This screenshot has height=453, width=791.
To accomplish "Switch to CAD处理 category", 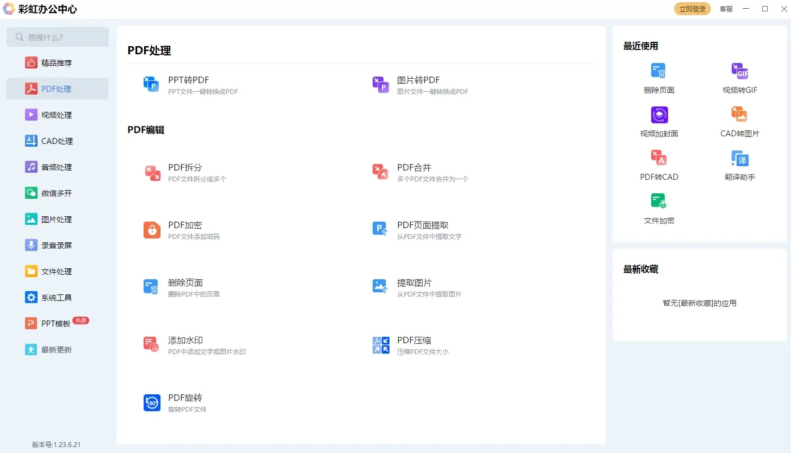I will (x=58, y=141).
